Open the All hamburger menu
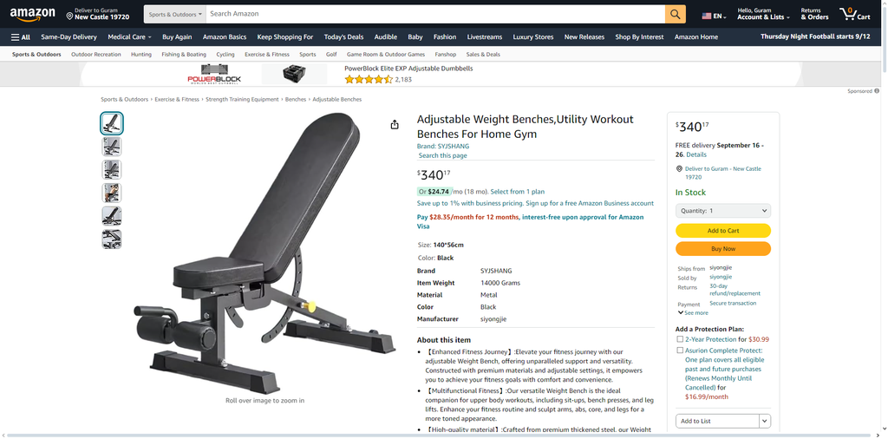 pos(21,37)
